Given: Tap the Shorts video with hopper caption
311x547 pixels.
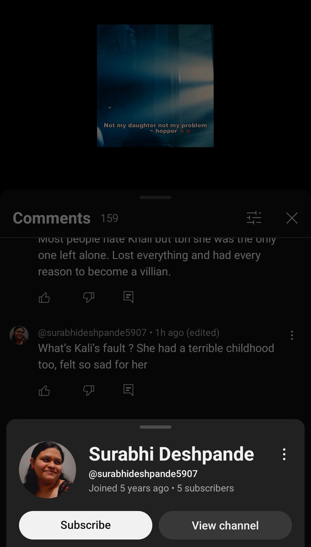Looking at the screenshot, I should (x=155, y=86).
